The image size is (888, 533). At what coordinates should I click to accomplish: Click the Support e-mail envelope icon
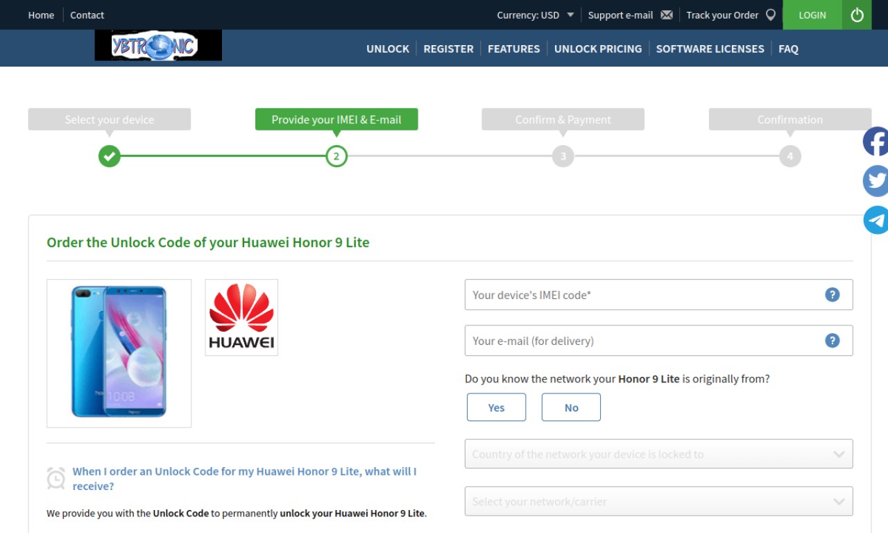(x=667, y=15)
